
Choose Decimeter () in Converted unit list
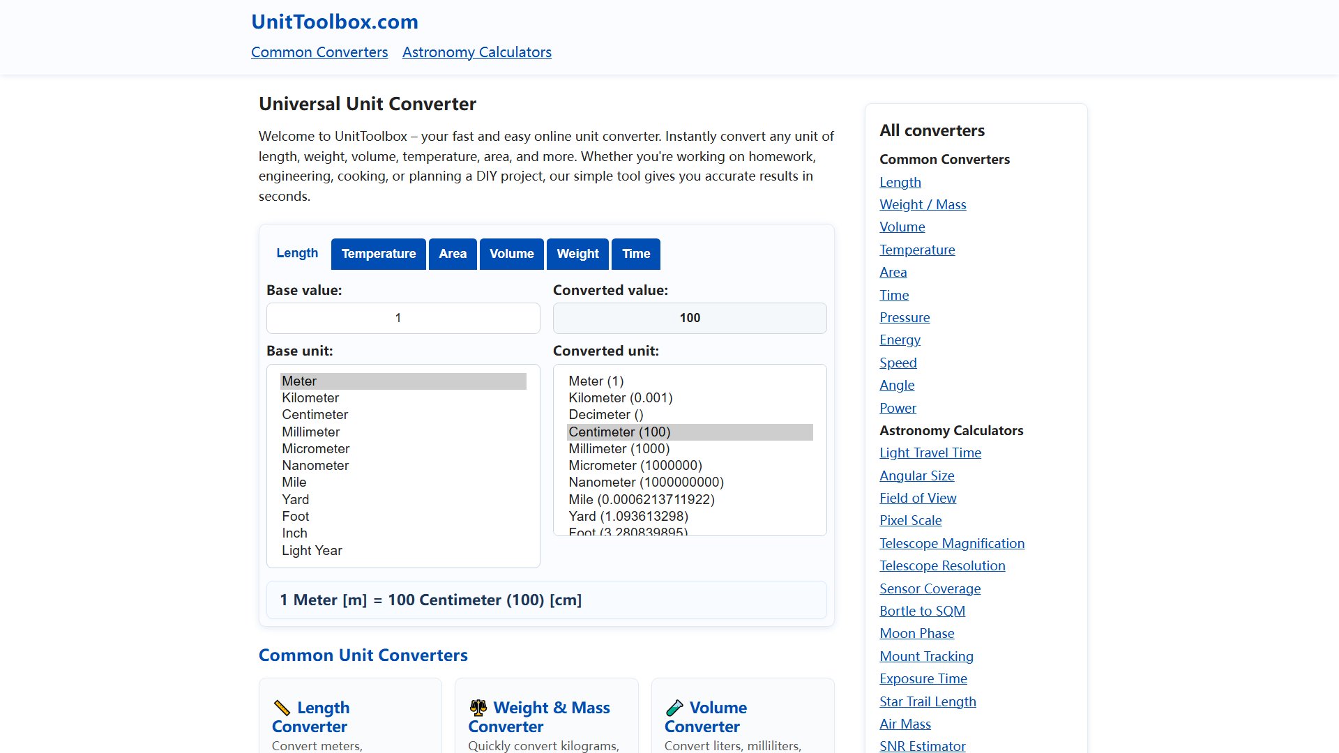[690, 415]
